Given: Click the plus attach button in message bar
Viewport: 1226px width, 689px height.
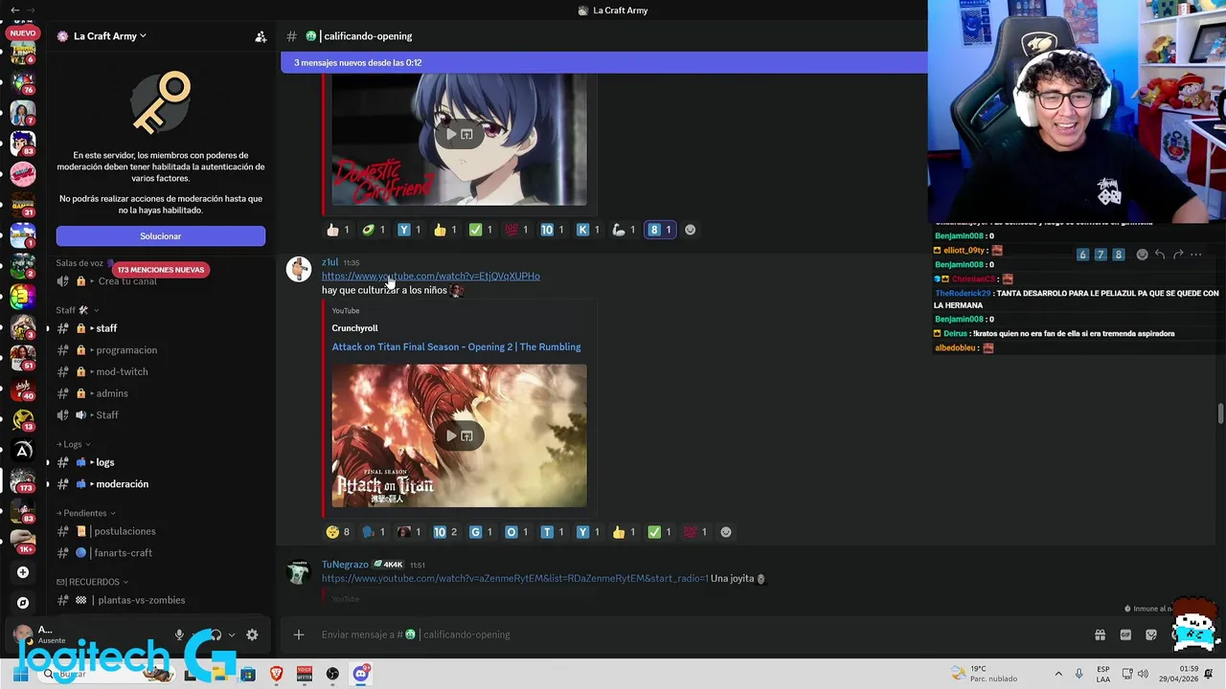Looking at the screenshot, I should 299,634.
